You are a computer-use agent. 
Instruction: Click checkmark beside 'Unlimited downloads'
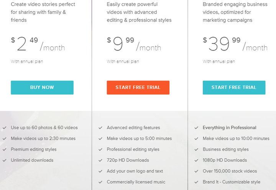pyautogui.click(x=4, y=160)
